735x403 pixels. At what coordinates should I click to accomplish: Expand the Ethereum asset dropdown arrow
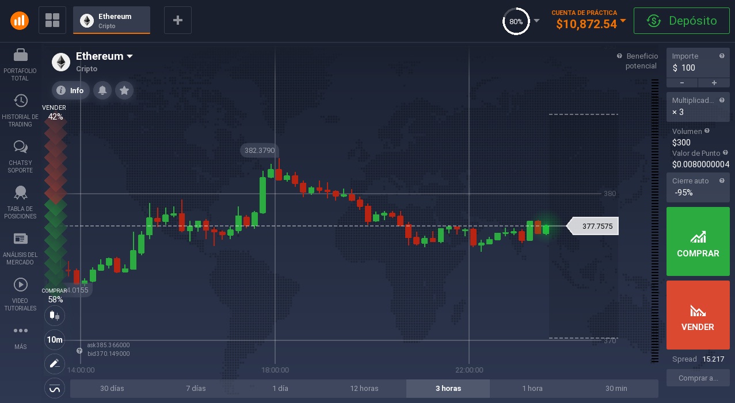tap(130, 56)
